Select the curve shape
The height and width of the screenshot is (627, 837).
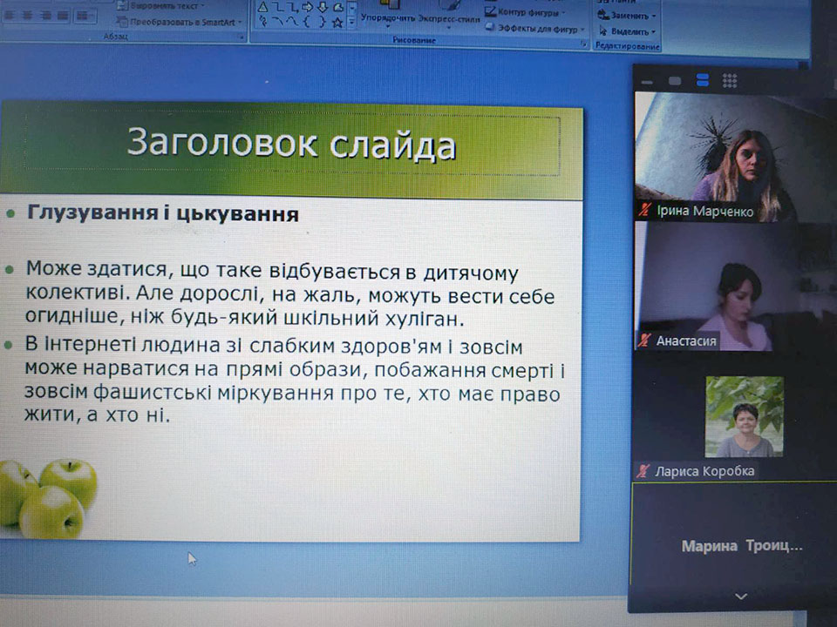[293, 22]
